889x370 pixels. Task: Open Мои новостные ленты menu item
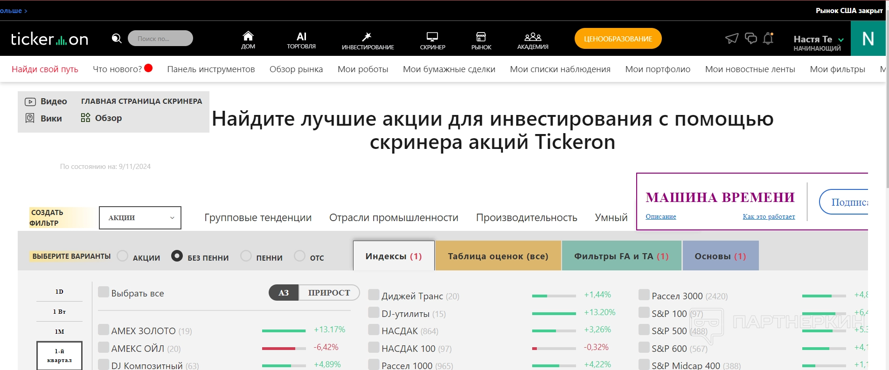[750, 69]
